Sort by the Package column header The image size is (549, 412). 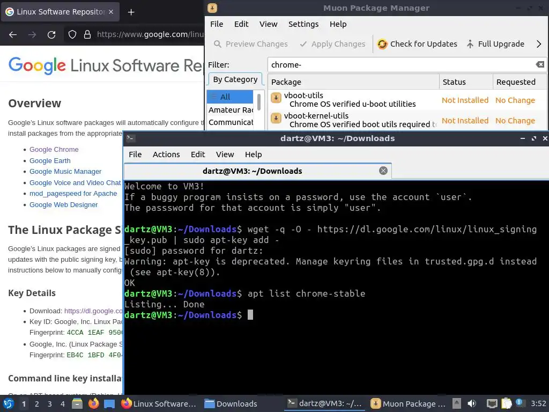click(354, 82)
